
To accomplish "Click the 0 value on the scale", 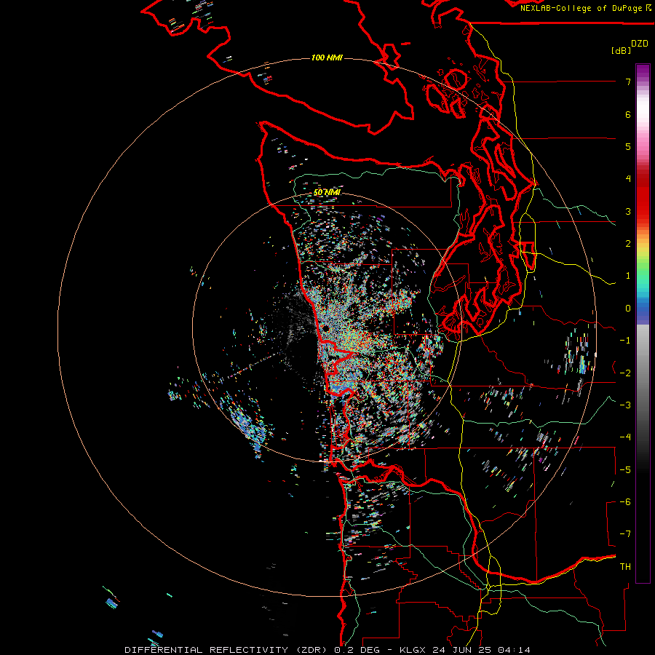I will [x=628, y=309].
